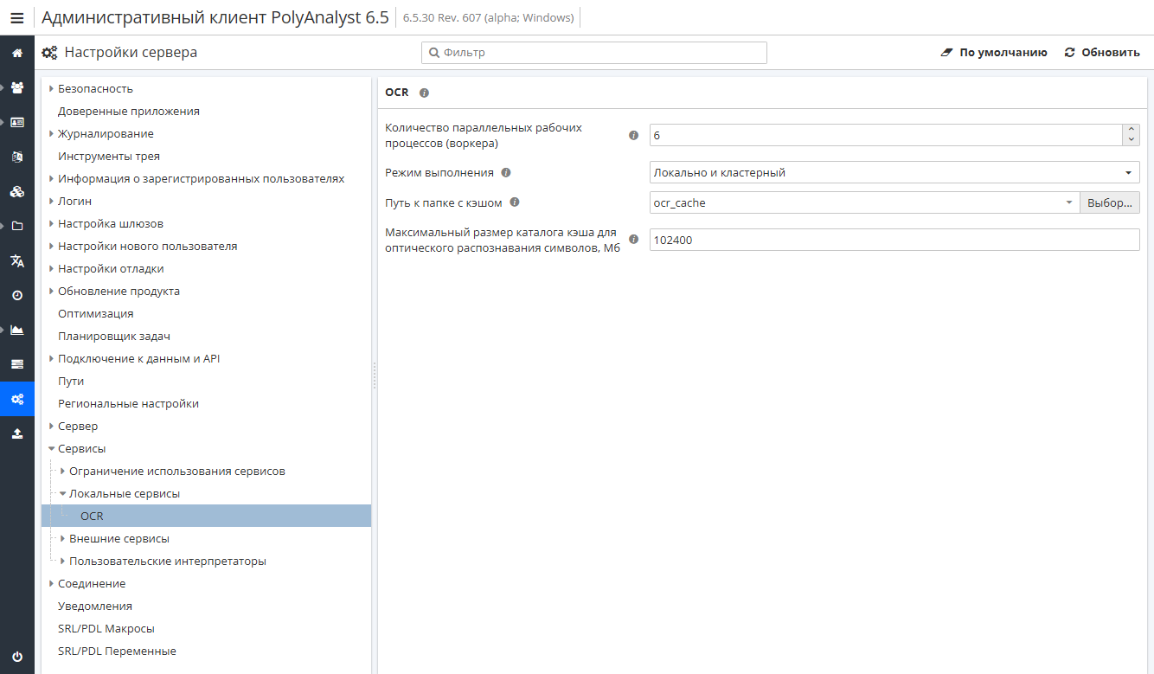Image resolution: width=1154 pixels, height=674 pixels.
Task: Expand the Безопасность tree node
Action: pos(52,88)
